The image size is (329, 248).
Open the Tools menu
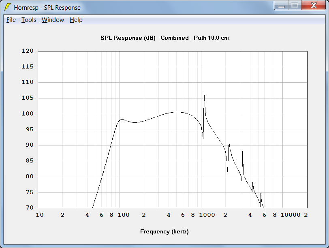29,20
